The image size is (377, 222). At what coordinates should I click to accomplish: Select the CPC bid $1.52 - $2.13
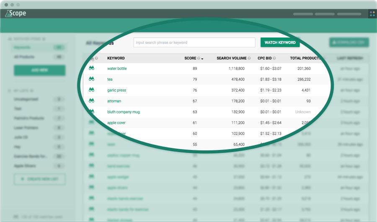(x=271, y=134)
